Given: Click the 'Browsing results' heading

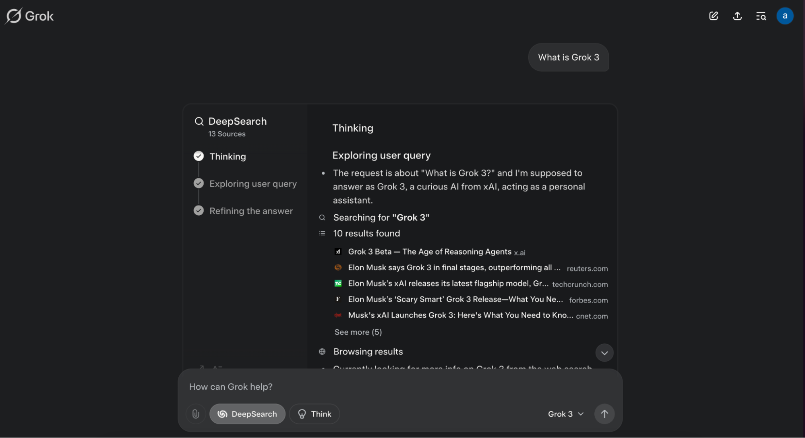Looking at the screenshot, I should [368, 352].
